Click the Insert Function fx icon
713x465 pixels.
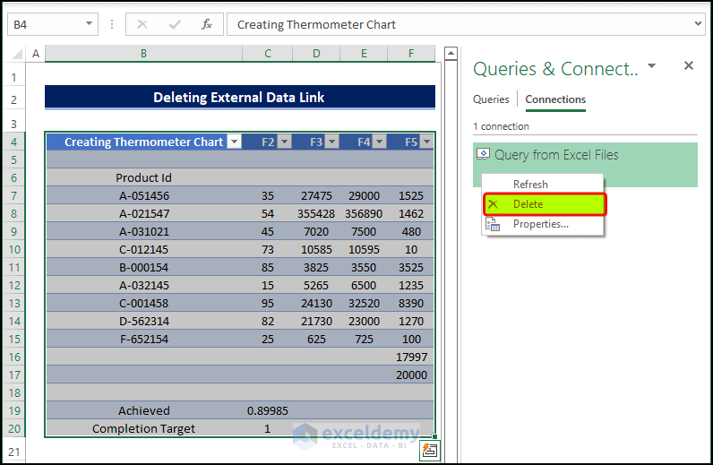[x=207, y=24]
